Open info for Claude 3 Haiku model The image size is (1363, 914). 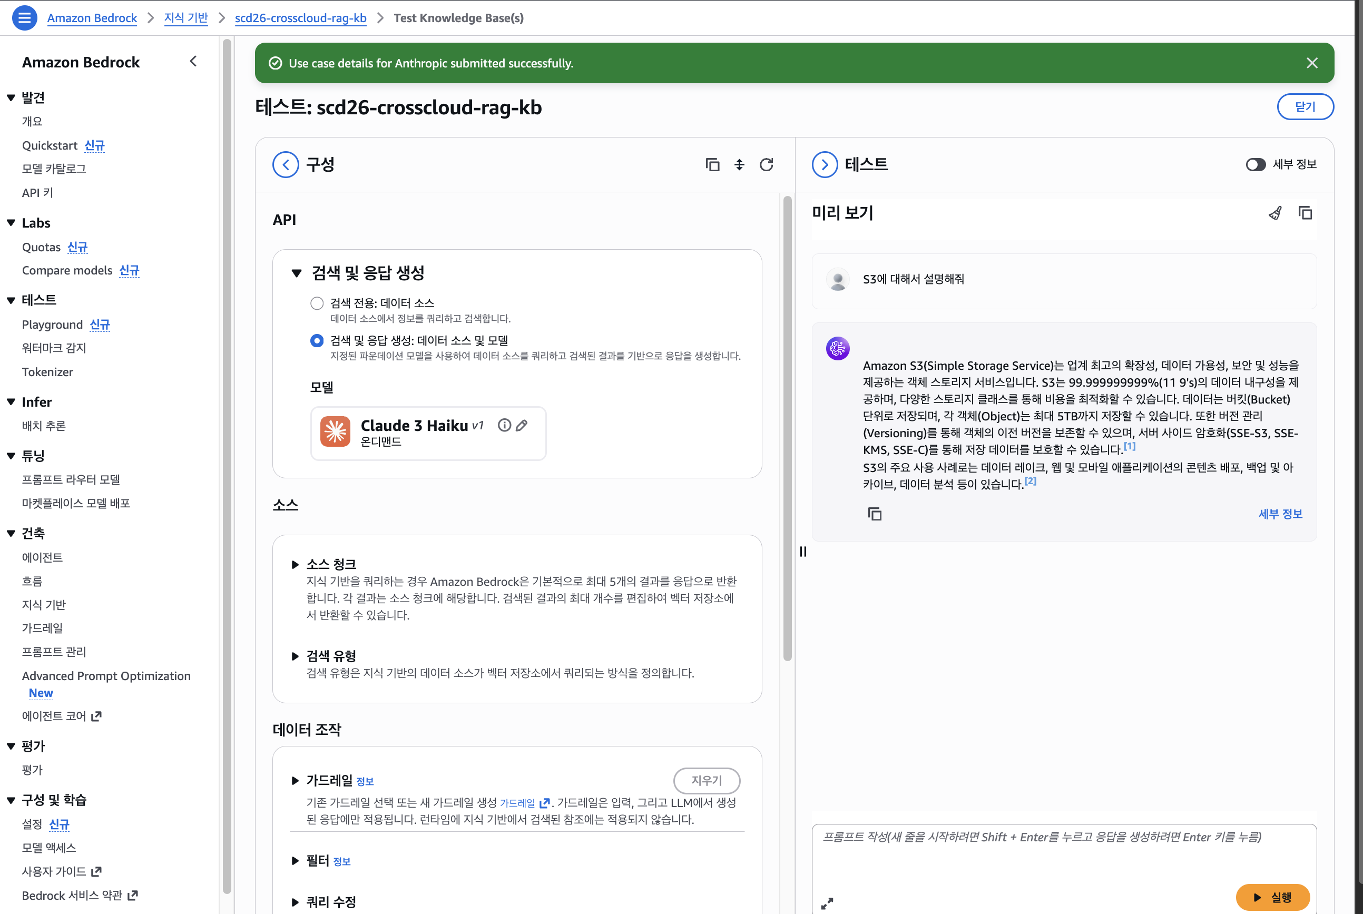pos(504,426)
